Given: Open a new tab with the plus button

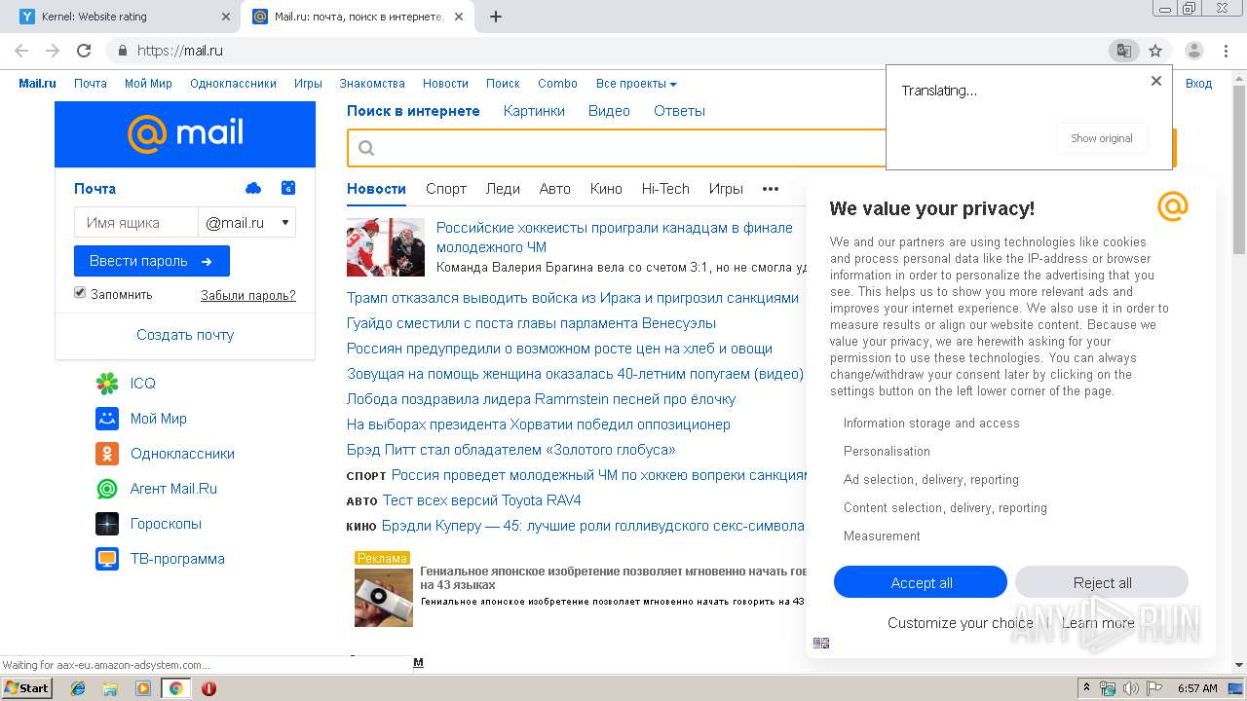Looking at the screenshot, I should [x=495, y=17].
